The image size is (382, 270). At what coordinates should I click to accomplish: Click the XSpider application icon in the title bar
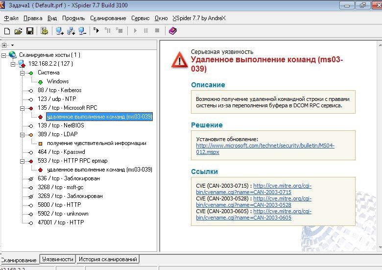click(2, 5)
